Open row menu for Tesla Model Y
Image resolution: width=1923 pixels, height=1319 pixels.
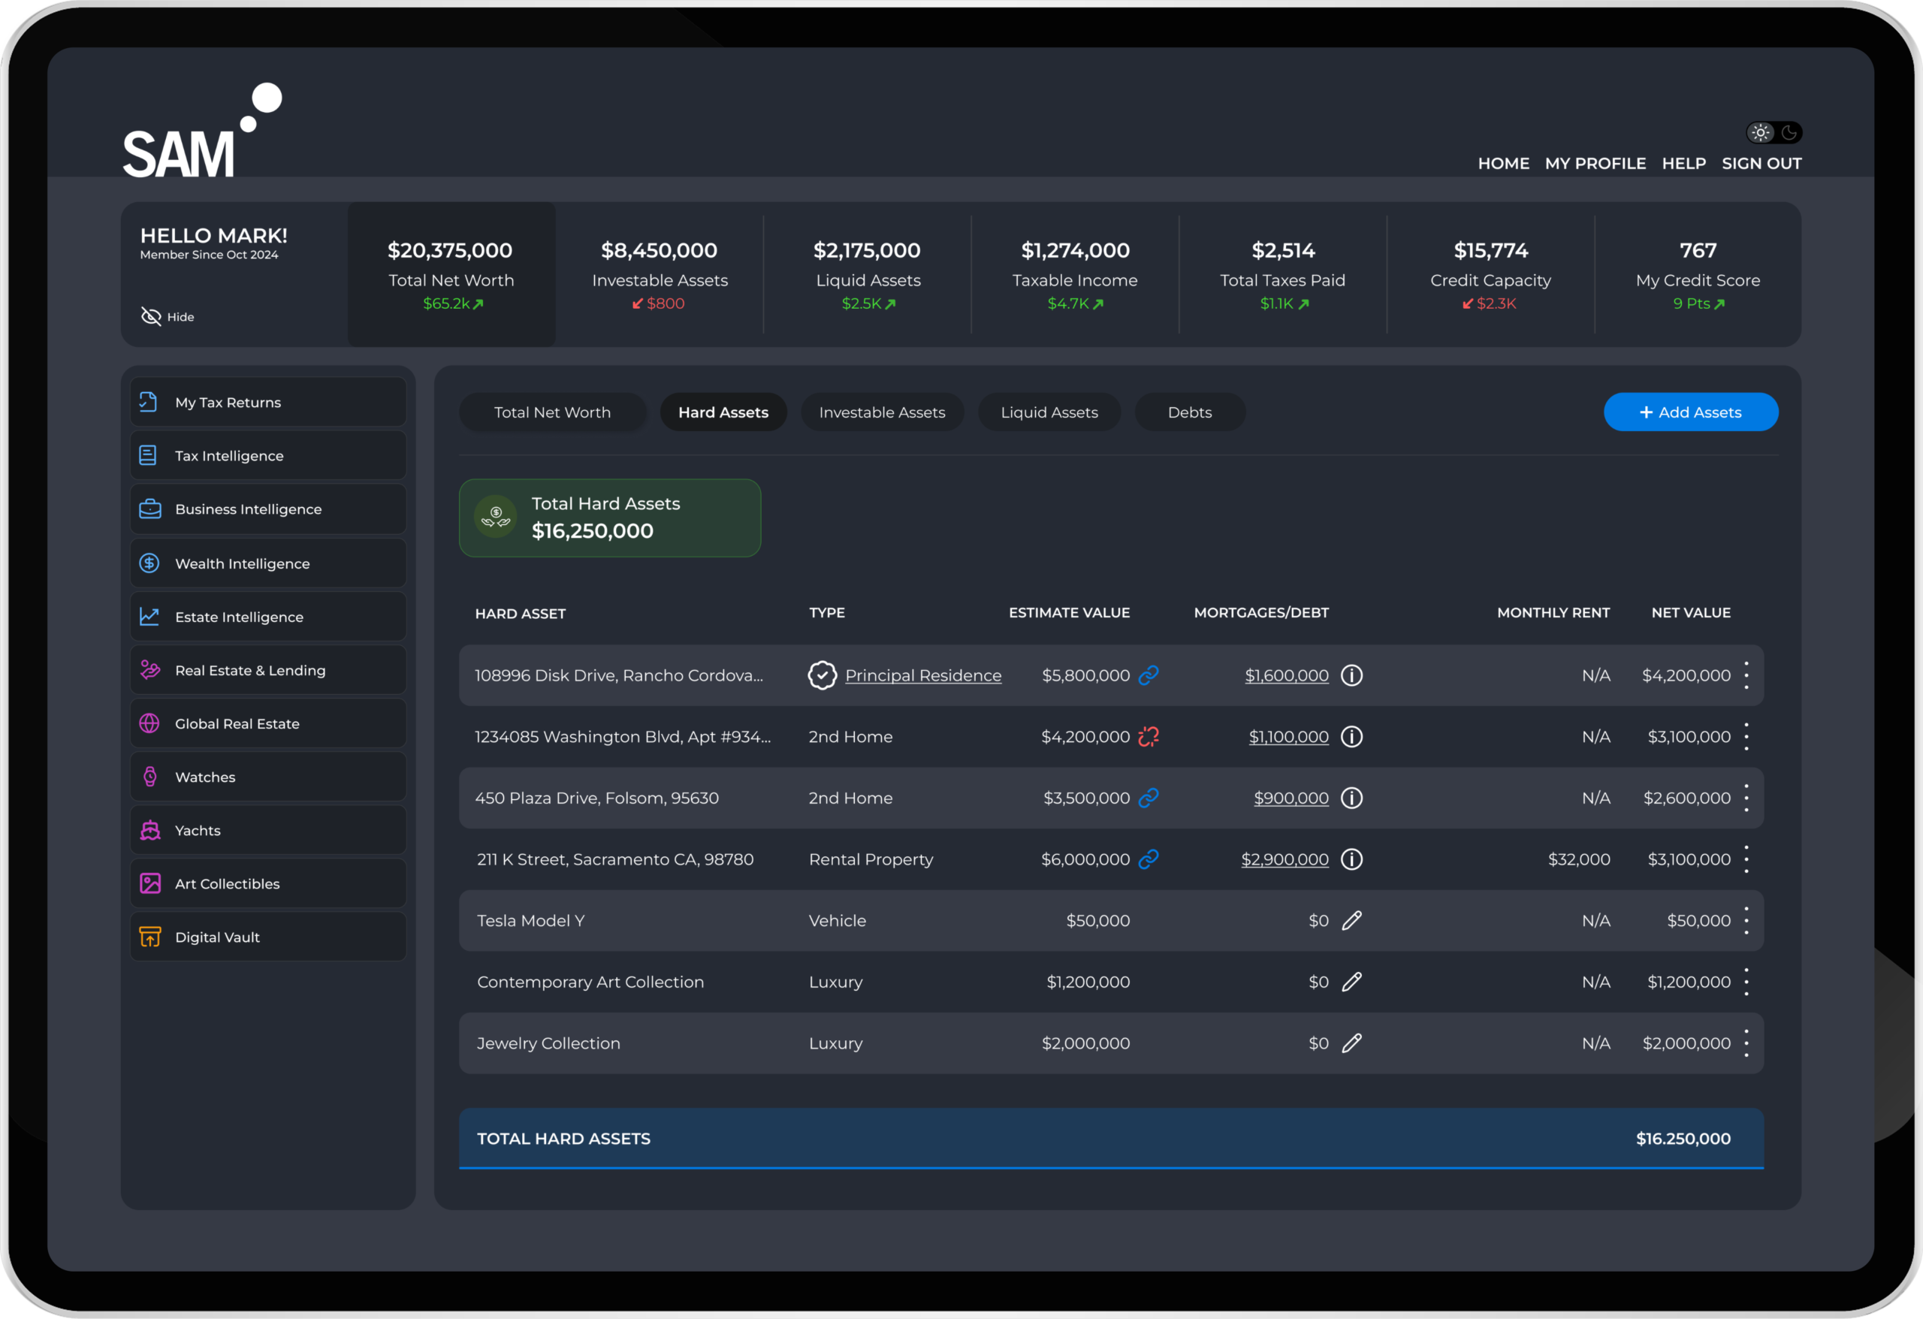[1746, 920]
